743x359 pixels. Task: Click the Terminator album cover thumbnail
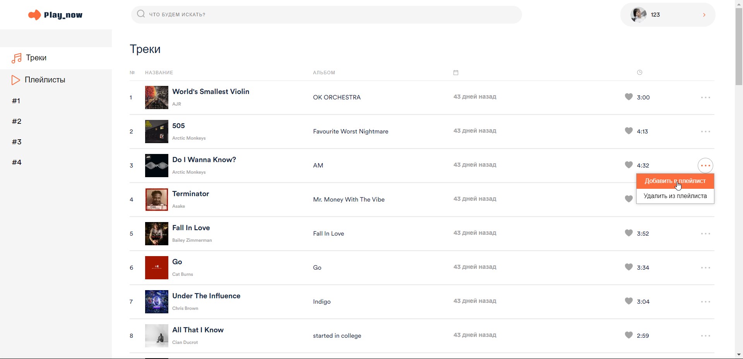click(156, 200)
